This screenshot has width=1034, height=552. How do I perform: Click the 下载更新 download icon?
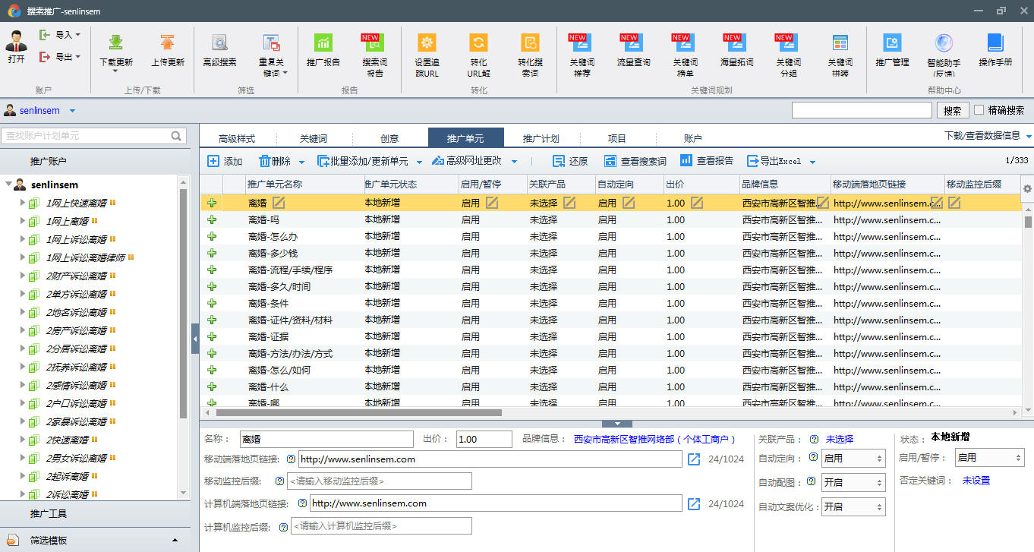pos(115,43)
